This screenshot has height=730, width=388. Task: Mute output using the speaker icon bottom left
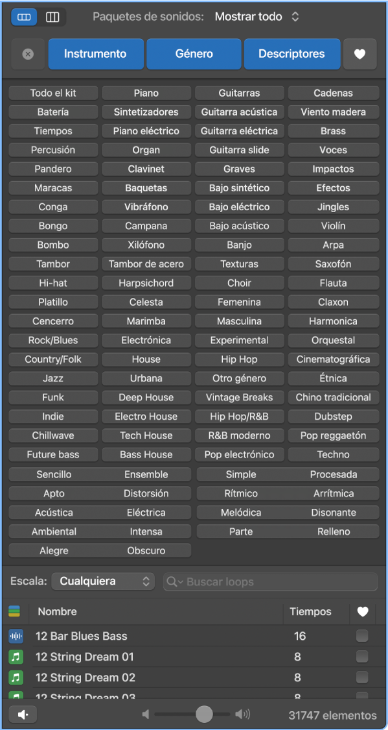23,714
